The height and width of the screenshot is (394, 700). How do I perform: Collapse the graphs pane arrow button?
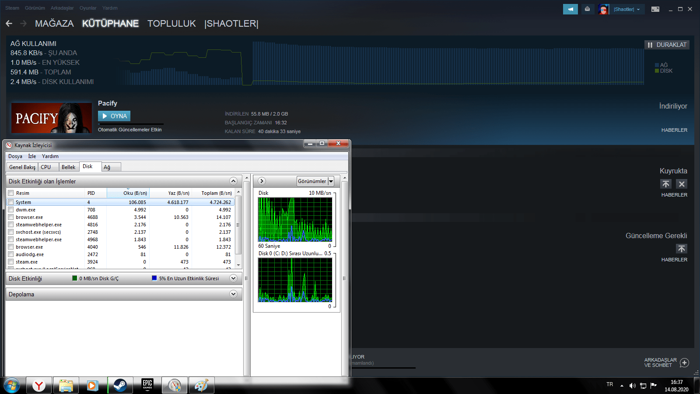[x=262, y=181]
